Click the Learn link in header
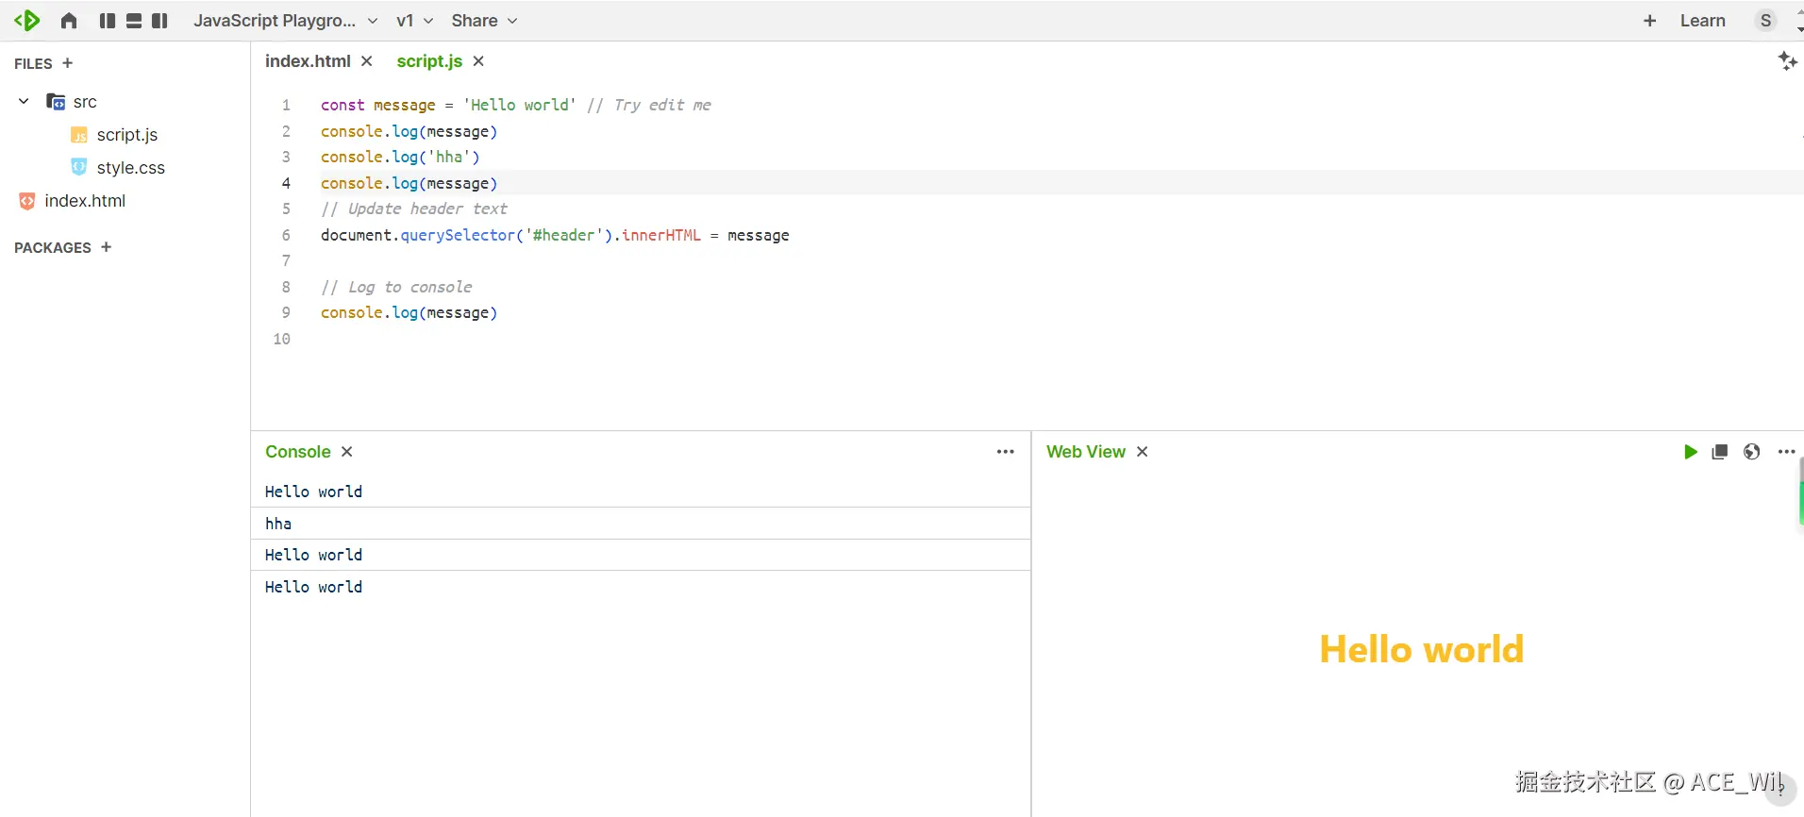The height and width of the screenshot is (817, 1804). click(1702, 21)
